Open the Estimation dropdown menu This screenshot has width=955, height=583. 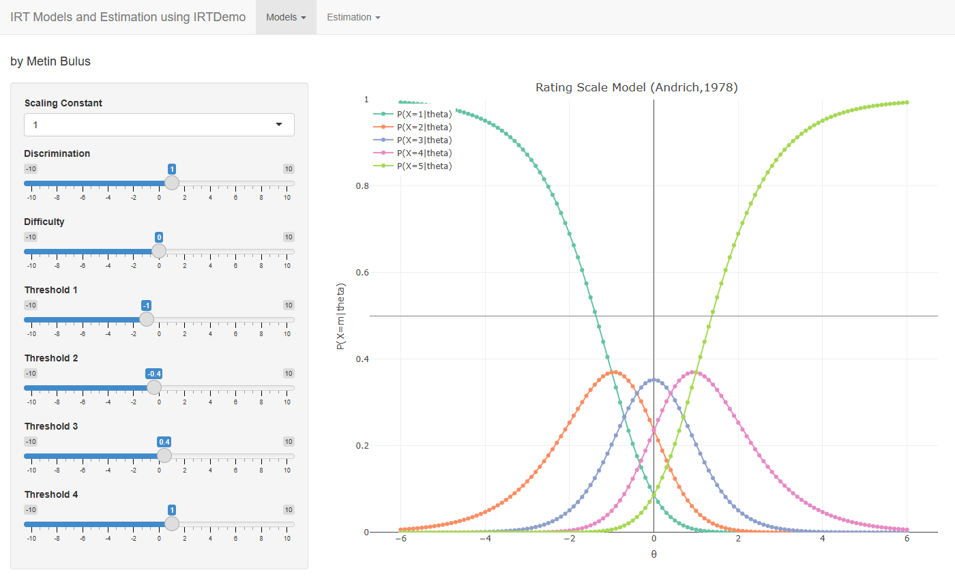(353, 17)
